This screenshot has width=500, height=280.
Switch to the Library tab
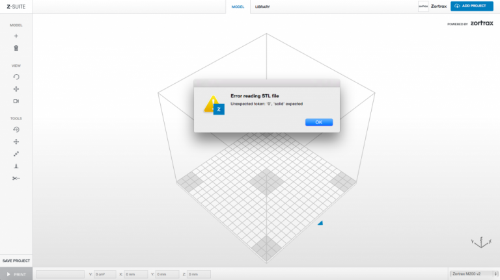[262, 6]
